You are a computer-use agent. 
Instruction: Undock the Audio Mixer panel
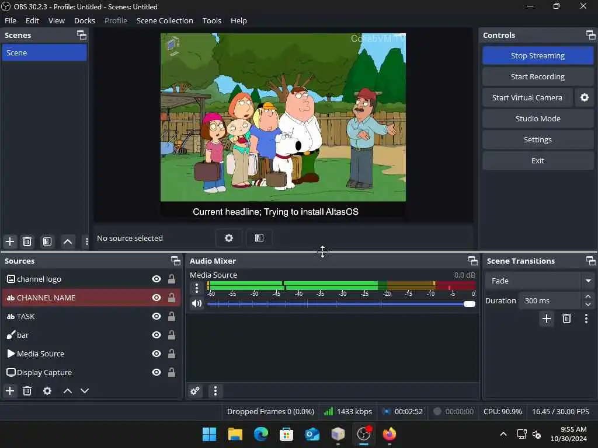click(x=473, y=261)
